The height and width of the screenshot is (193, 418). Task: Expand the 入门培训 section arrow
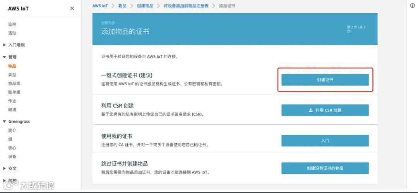pos(4,45)
